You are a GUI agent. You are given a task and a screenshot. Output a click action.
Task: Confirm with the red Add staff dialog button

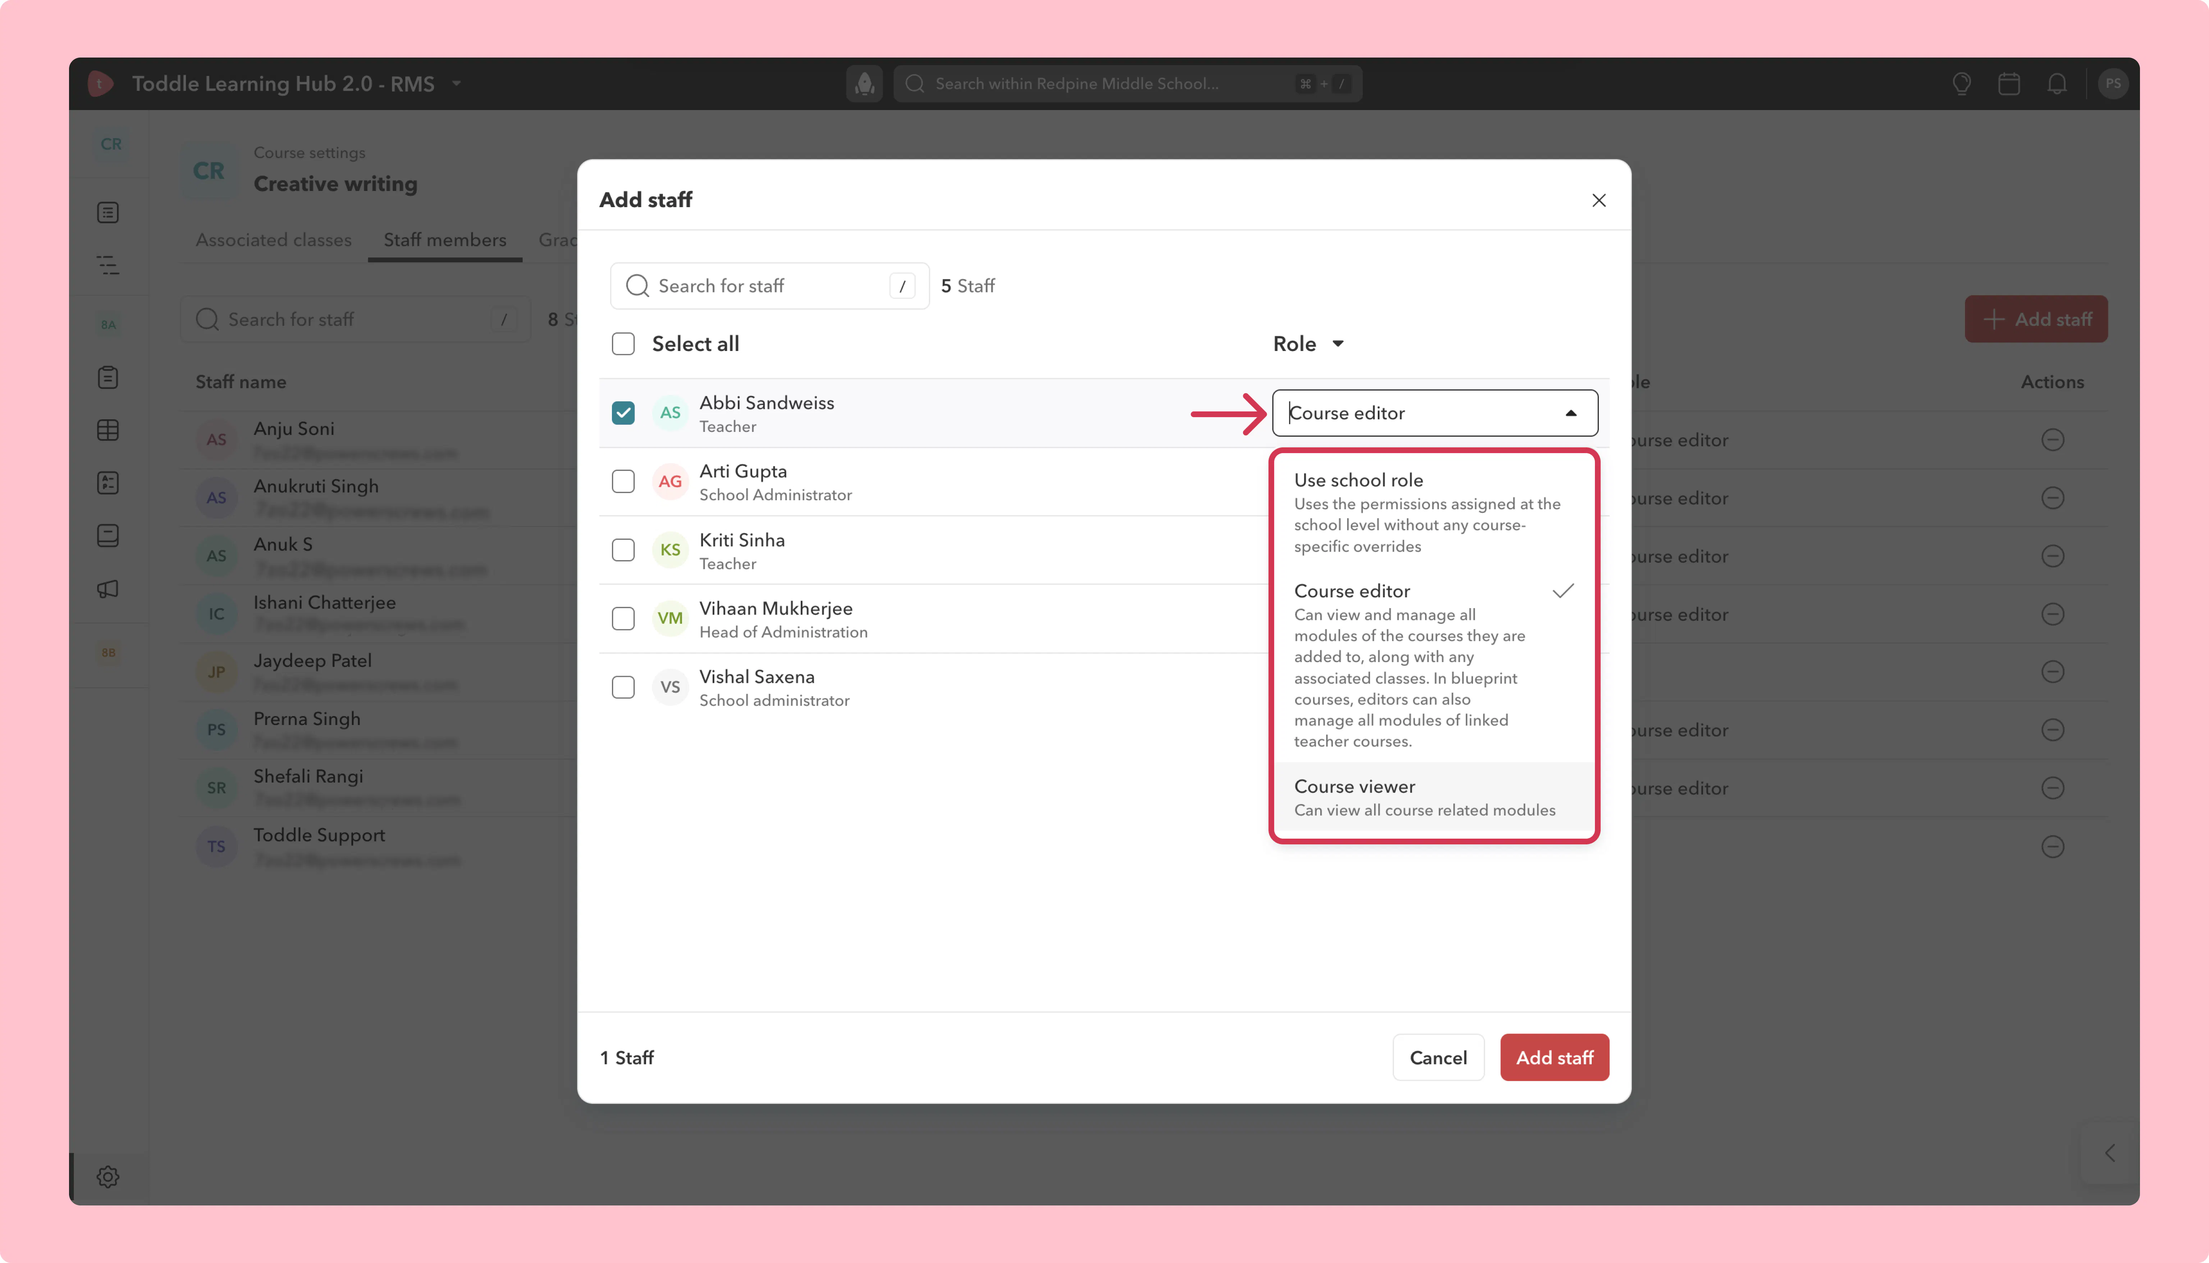tap(1554, 1057)
